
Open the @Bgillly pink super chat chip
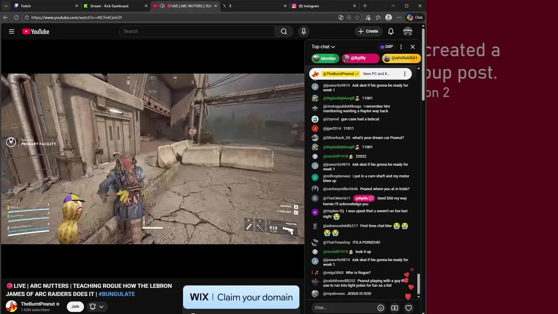click(360, 58)
